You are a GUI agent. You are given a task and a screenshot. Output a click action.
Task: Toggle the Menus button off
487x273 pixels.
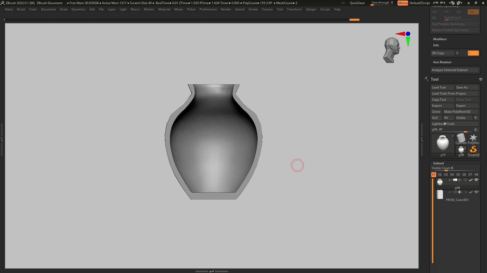403,3
